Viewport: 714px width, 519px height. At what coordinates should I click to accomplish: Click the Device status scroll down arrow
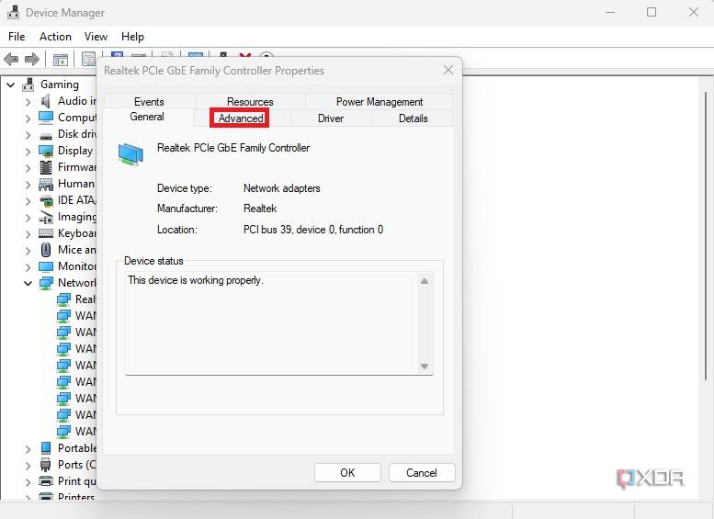click(x=425, y=366)
